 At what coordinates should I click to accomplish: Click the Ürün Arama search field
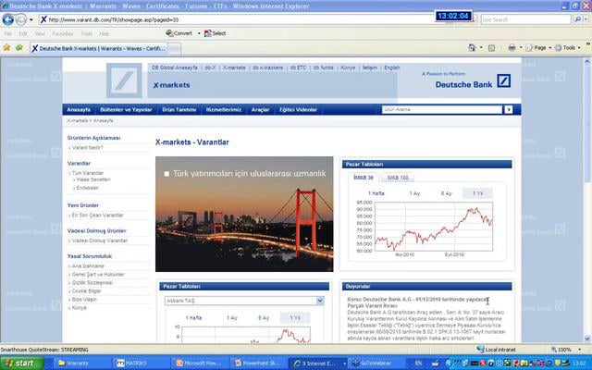(442, 109)
